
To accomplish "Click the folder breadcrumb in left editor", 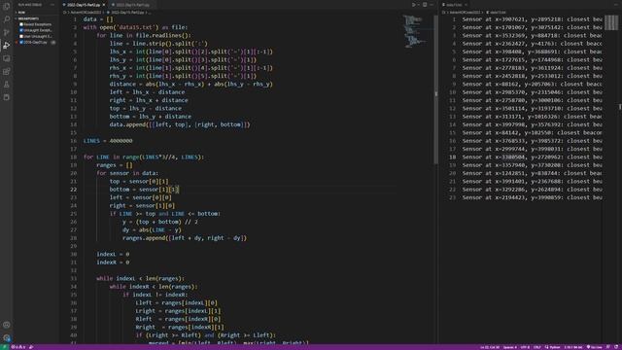I will pos(86,13).
